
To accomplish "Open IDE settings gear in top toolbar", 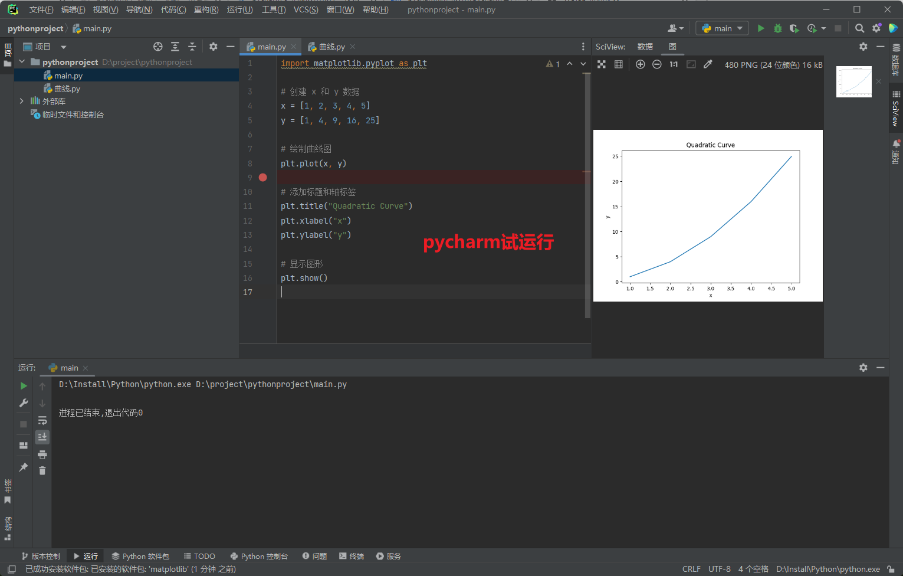I will point(876,28).
